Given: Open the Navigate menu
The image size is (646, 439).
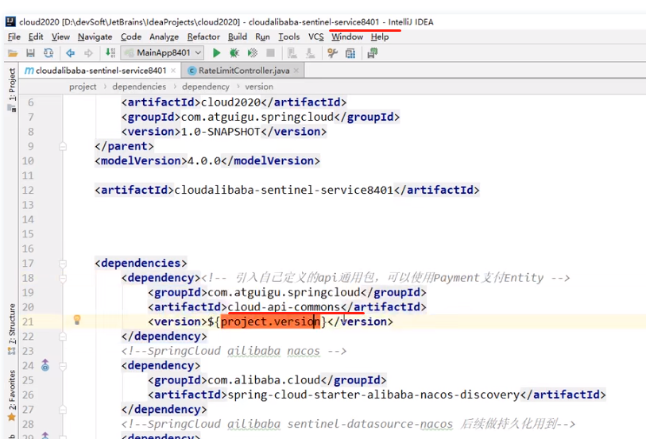Looking at the screenshot, I should [x=95, y=37].
